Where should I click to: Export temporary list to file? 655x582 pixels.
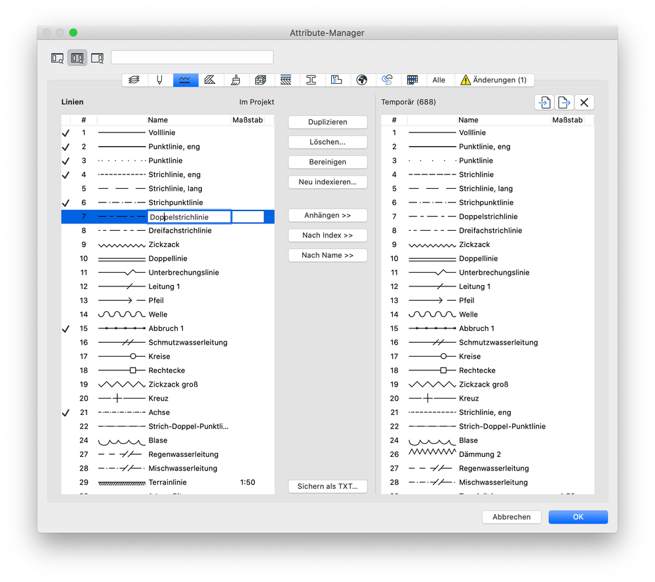pos(564,102)
